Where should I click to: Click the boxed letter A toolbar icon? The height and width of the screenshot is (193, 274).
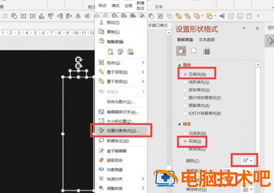pos(23,16)
